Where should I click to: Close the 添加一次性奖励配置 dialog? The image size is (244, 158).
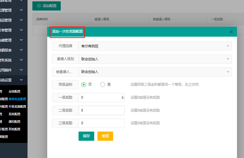tap(231, 32)
